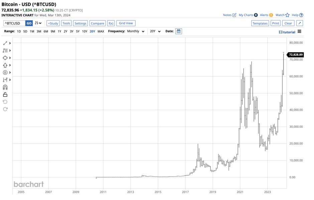Viewport: 314px width, 200px height.
Task: Open the tutorial video link
Action: 287,32
